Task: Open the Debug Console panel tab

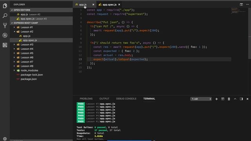Action: (x=126, y=99)
